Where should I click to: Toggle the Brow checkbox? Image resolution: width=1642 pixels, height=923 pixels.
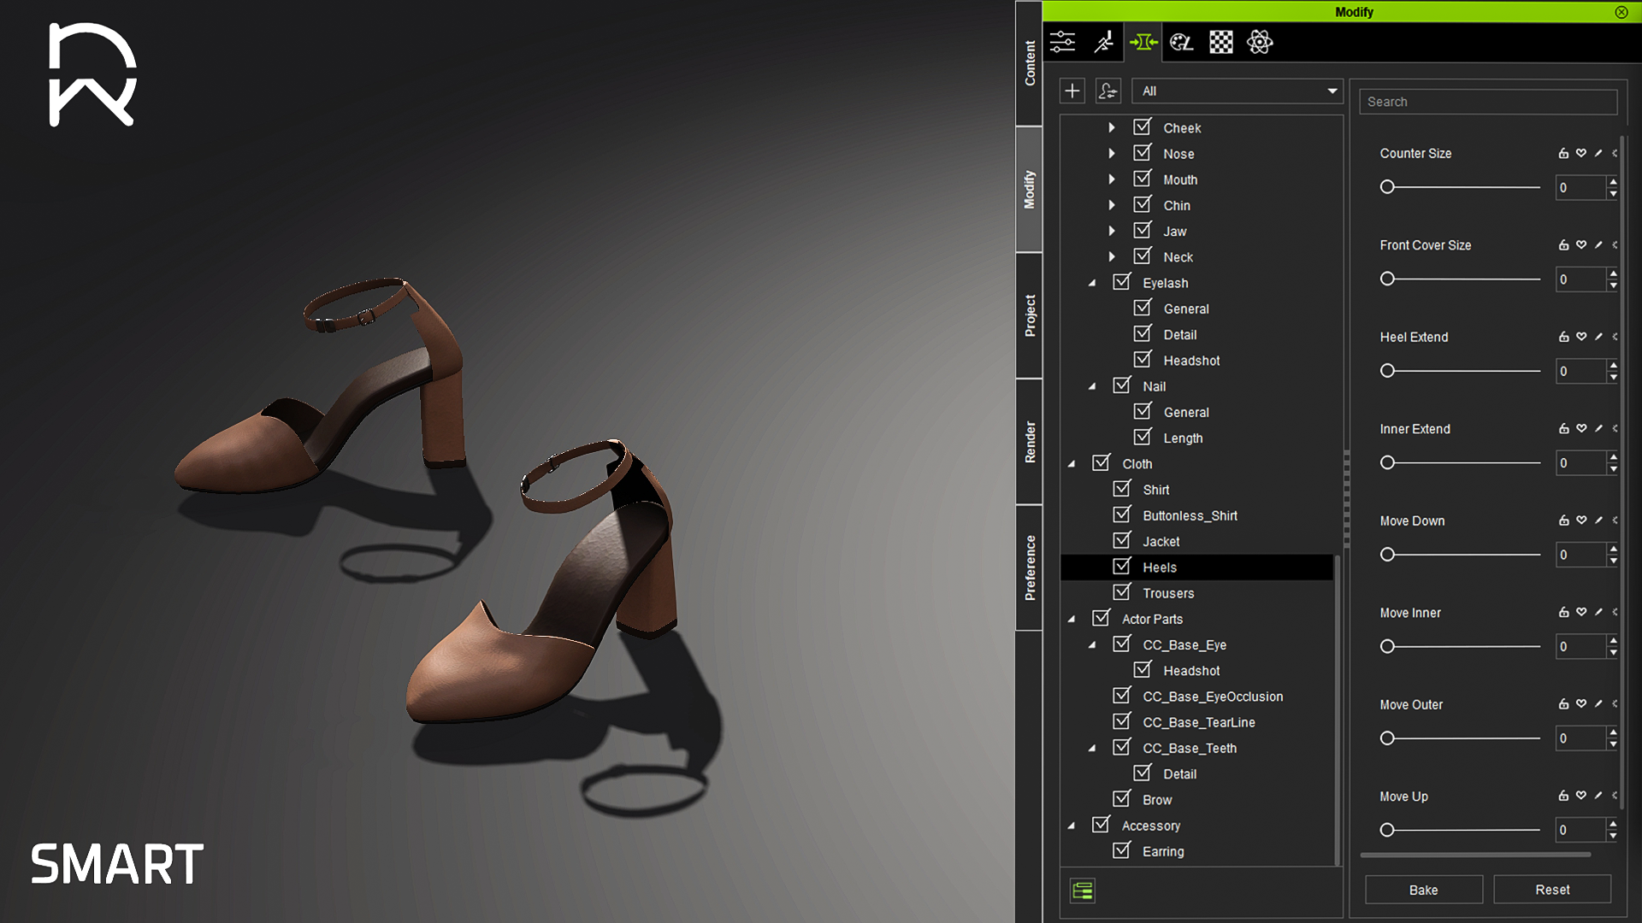pos(1122,798)
